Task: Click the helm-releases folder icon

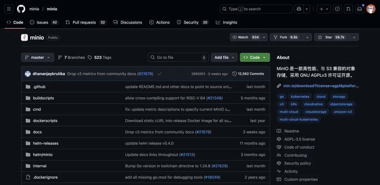Action: point(28,143)
